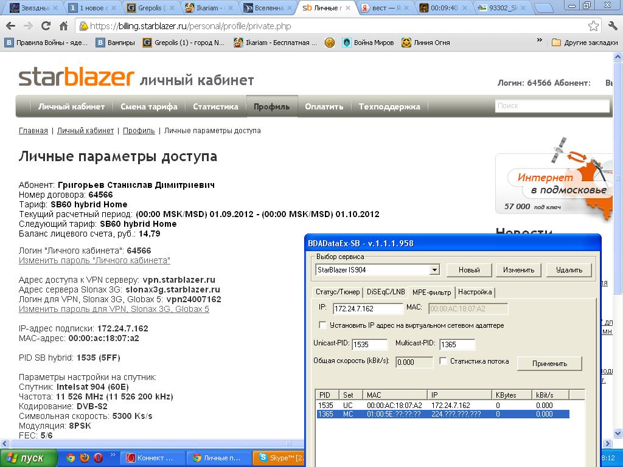Enable 'Установить IP адрес на виртуальном сетевом адаптере'

tap(322, 325)
